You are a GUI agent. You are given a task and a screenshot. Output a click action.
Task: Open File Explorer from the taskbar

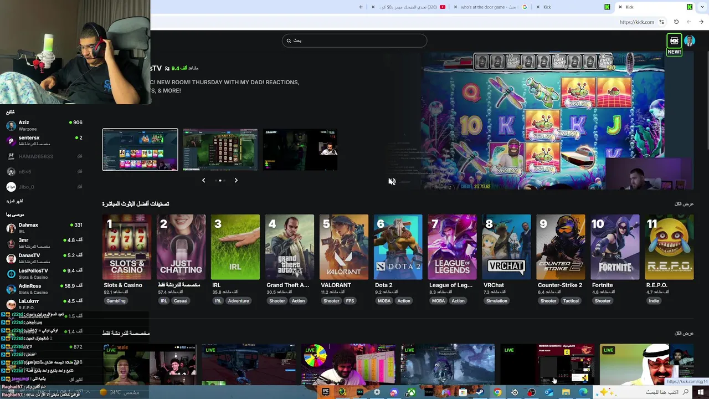tap(566, 392)
